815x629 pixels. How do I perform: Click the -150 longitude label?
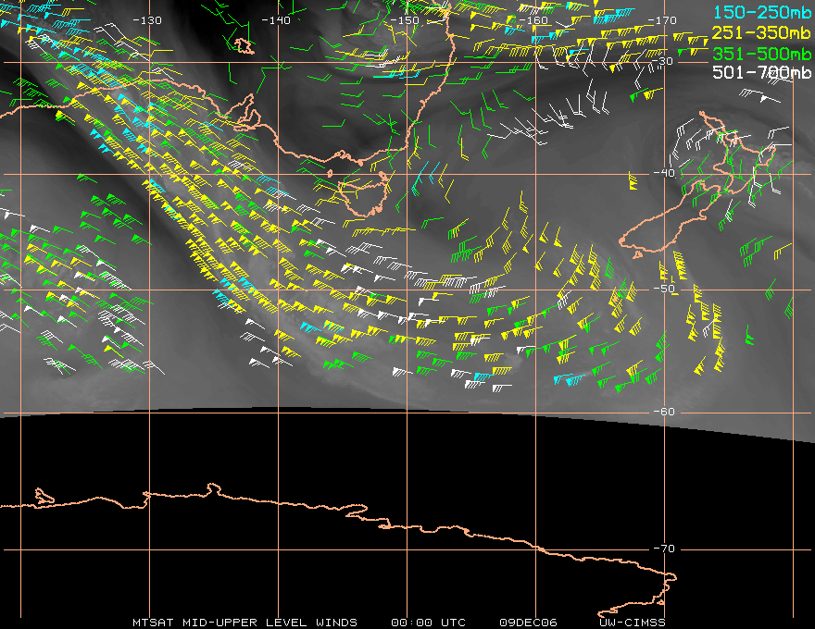pyautogui.click(x=405, y=20)
